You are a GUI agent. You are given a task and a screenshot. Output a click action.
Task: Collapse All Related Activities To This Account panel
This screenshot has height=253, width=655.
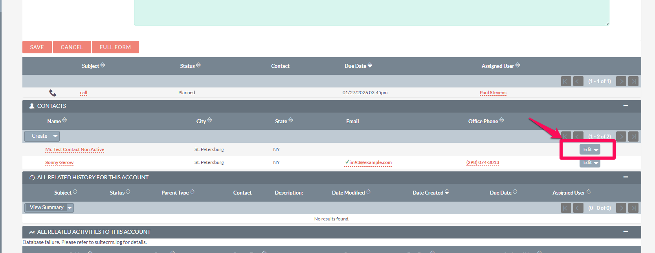coord(626,232)
